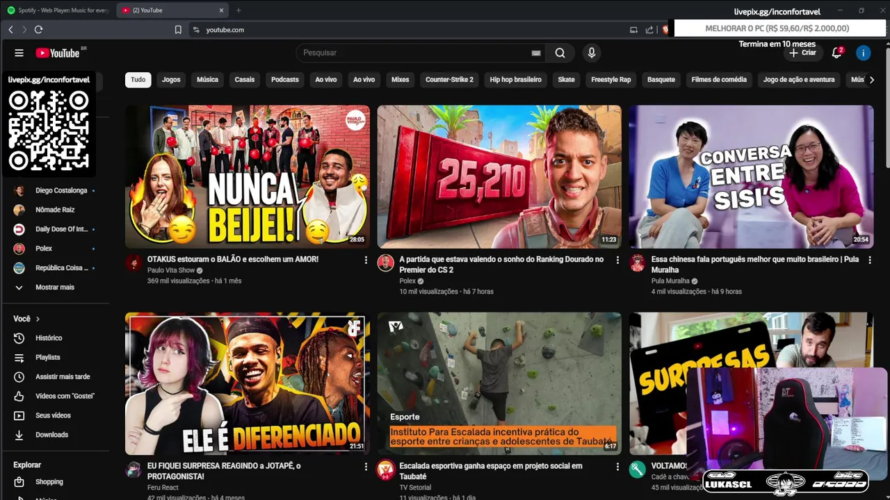Select the Podcasts filter chip
The width and height of the screenshot is (890, 500).
(x=285, y=80)
